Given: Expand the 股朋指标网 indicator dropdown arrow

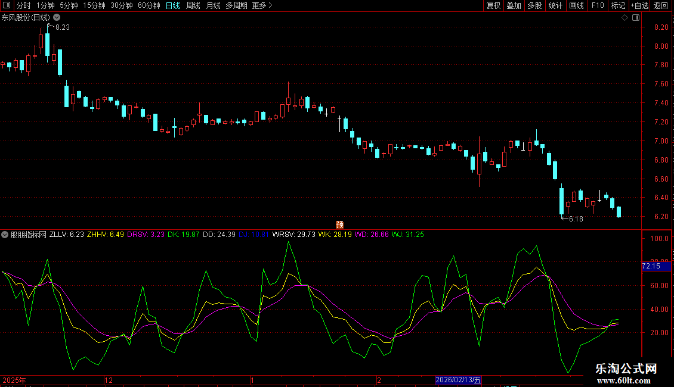Looking at the screenshot, I should point(5,235).
